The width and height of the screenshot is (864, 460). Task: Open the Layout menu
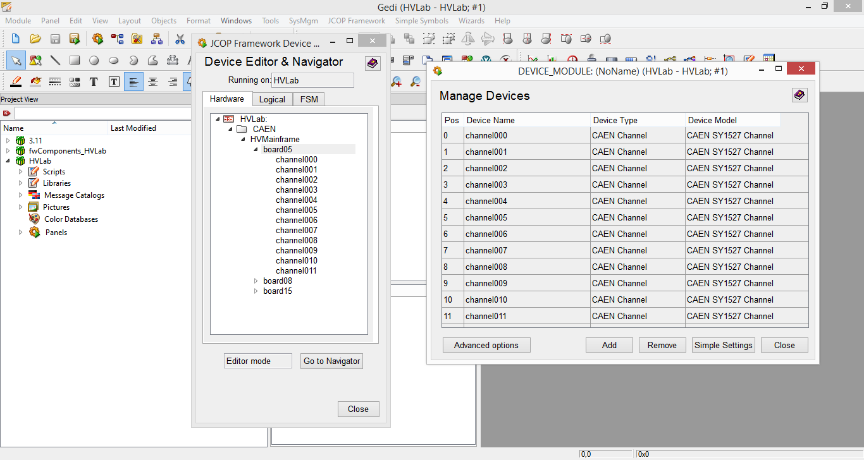pyautogui.click(x=130, y=21)
